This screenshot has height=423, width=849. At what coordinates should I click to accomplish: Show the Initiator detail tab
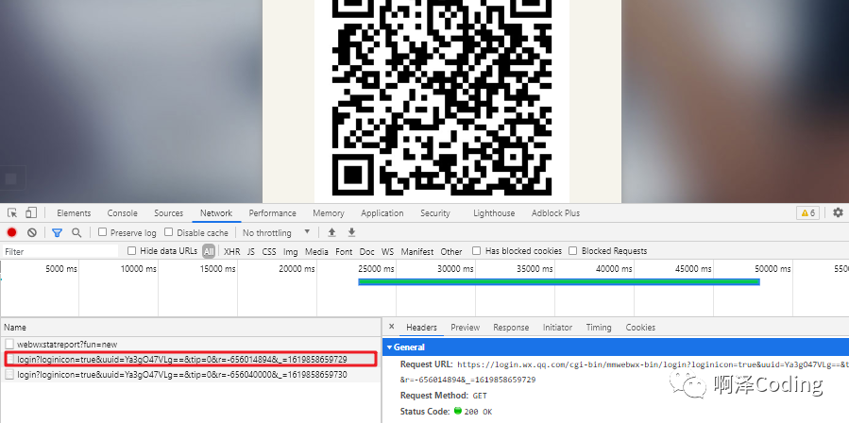(x=557, y=327)
